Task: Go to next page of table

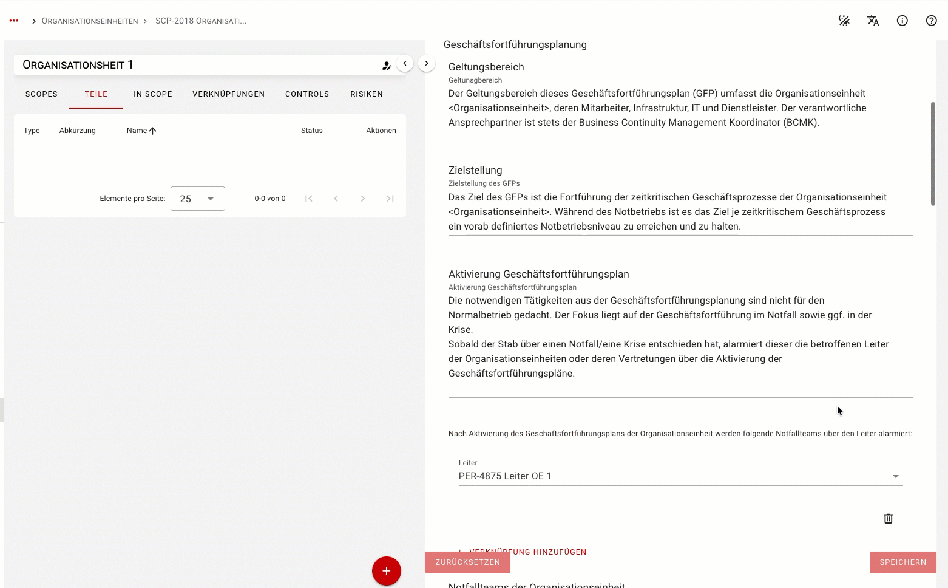Action: click(363, 199)
